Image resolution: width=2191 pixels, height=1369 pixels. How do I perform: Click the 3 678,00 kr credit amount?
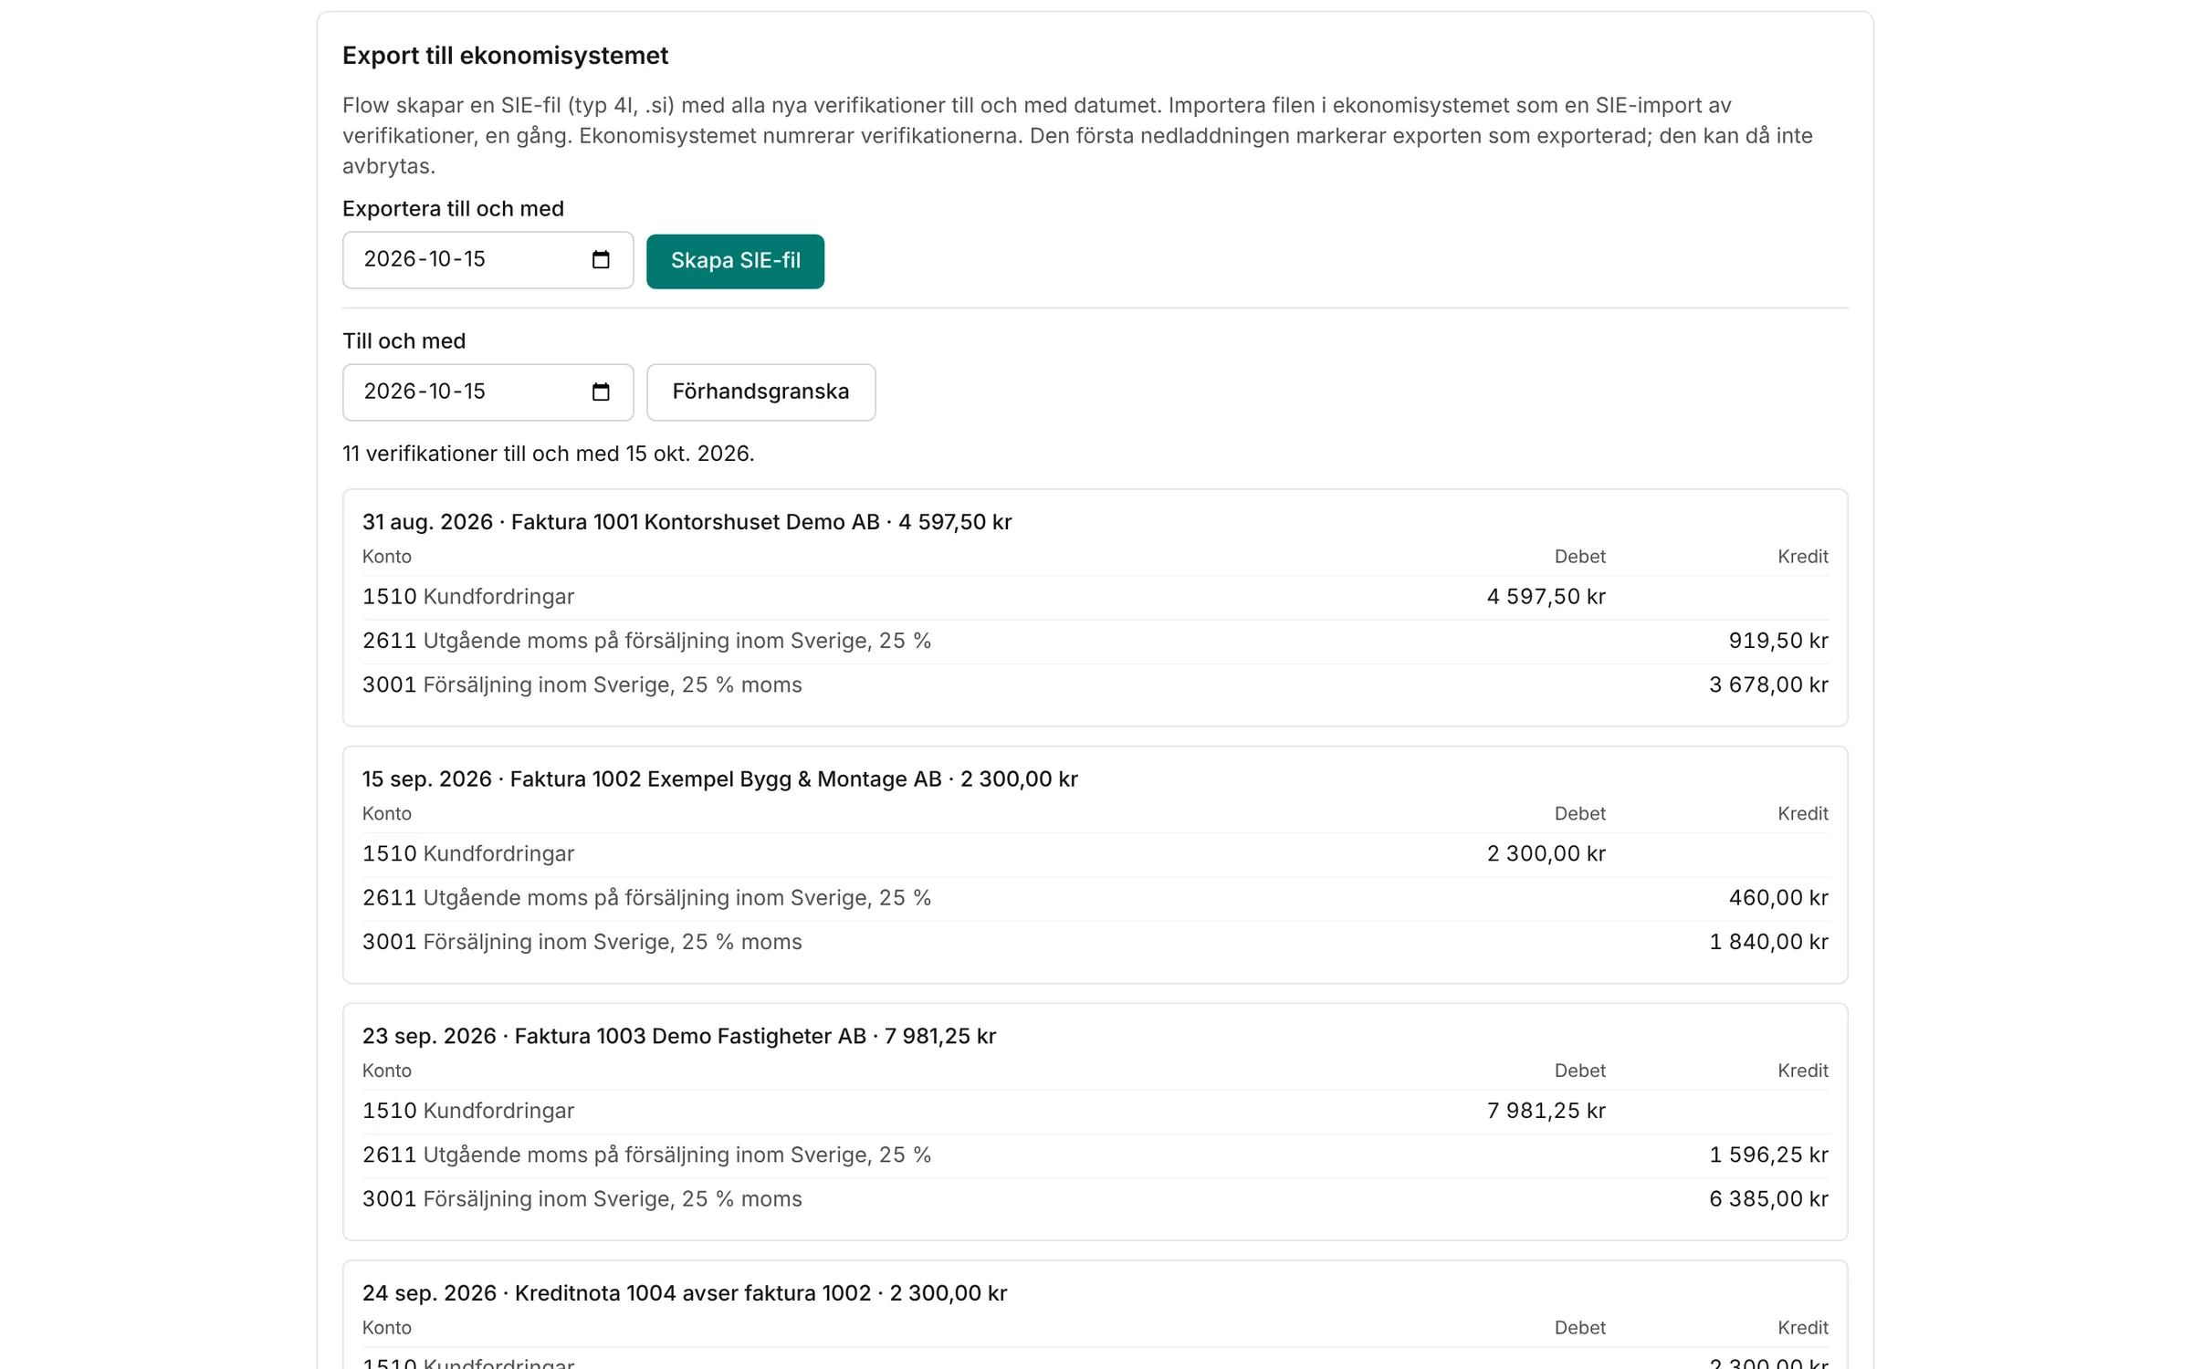[1768, 684]
